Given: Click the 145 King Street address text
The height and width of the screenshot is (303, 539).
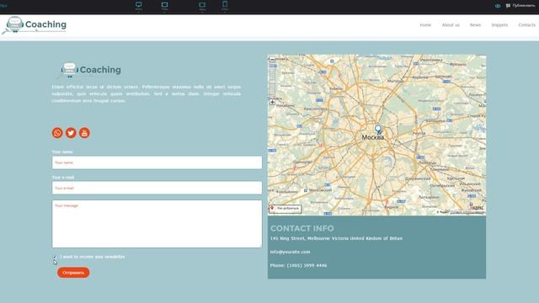Looking at the screenshot, I should coord(336,238).
